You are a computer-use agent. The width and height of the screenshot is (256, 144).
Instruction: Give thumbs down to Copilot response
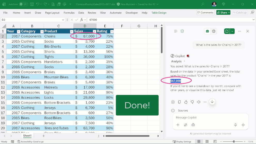click(x=192, y=102)
